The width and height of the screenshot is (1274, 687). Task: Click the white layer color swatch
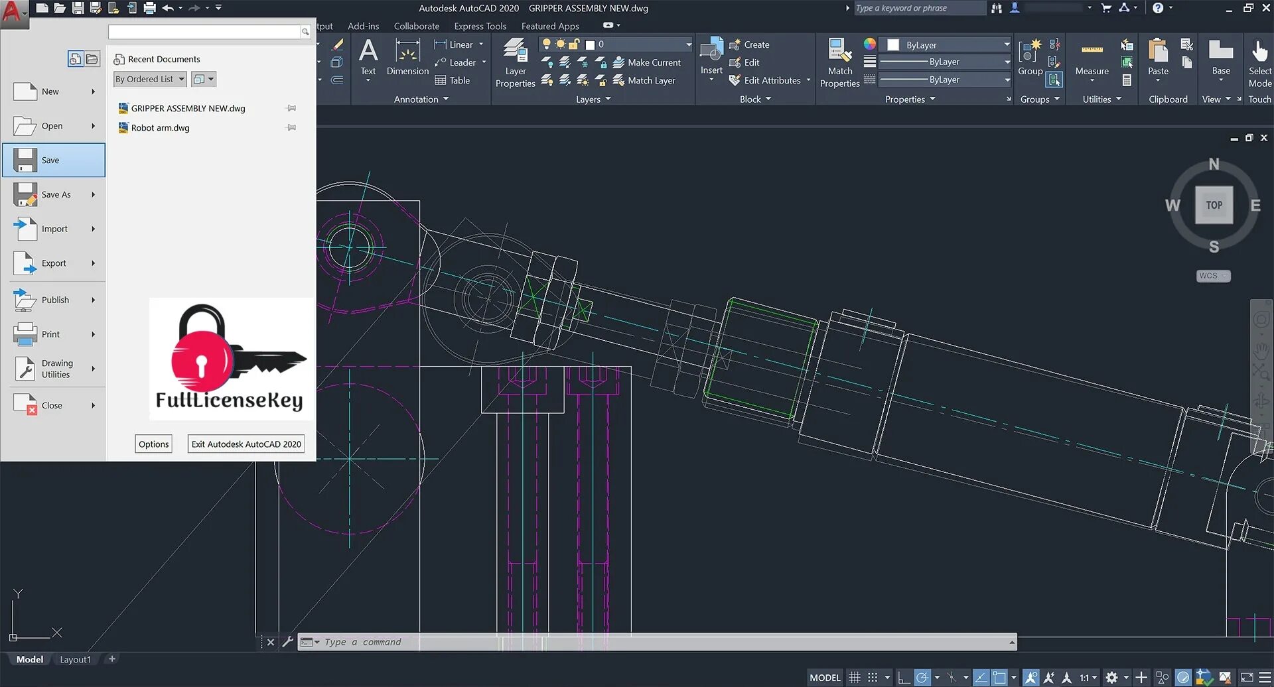[x=590, y=45]
